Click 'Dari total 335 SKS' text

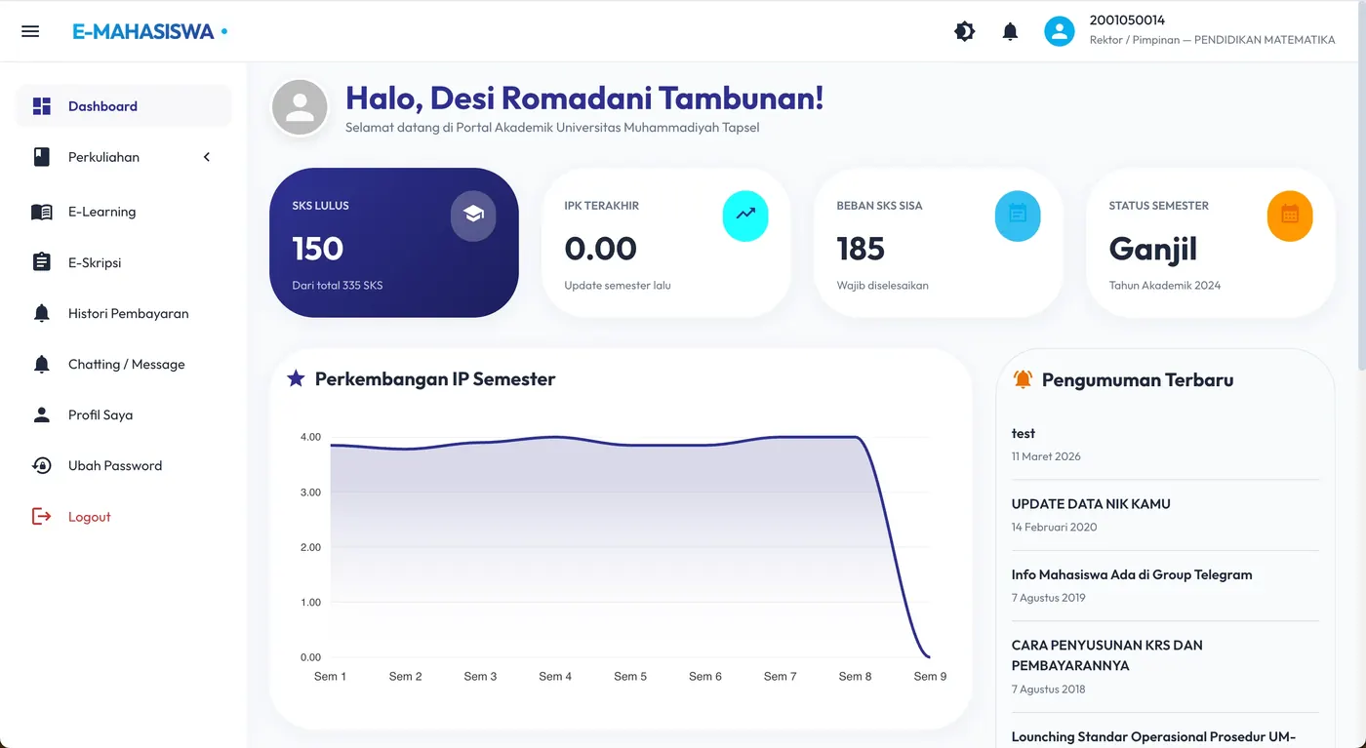click(x=338, y=286)
